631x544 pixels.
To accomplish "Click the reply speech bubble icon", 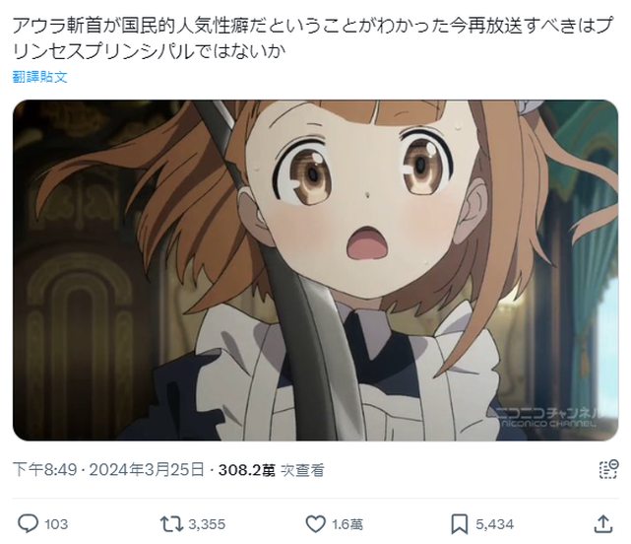I will 28,523.
